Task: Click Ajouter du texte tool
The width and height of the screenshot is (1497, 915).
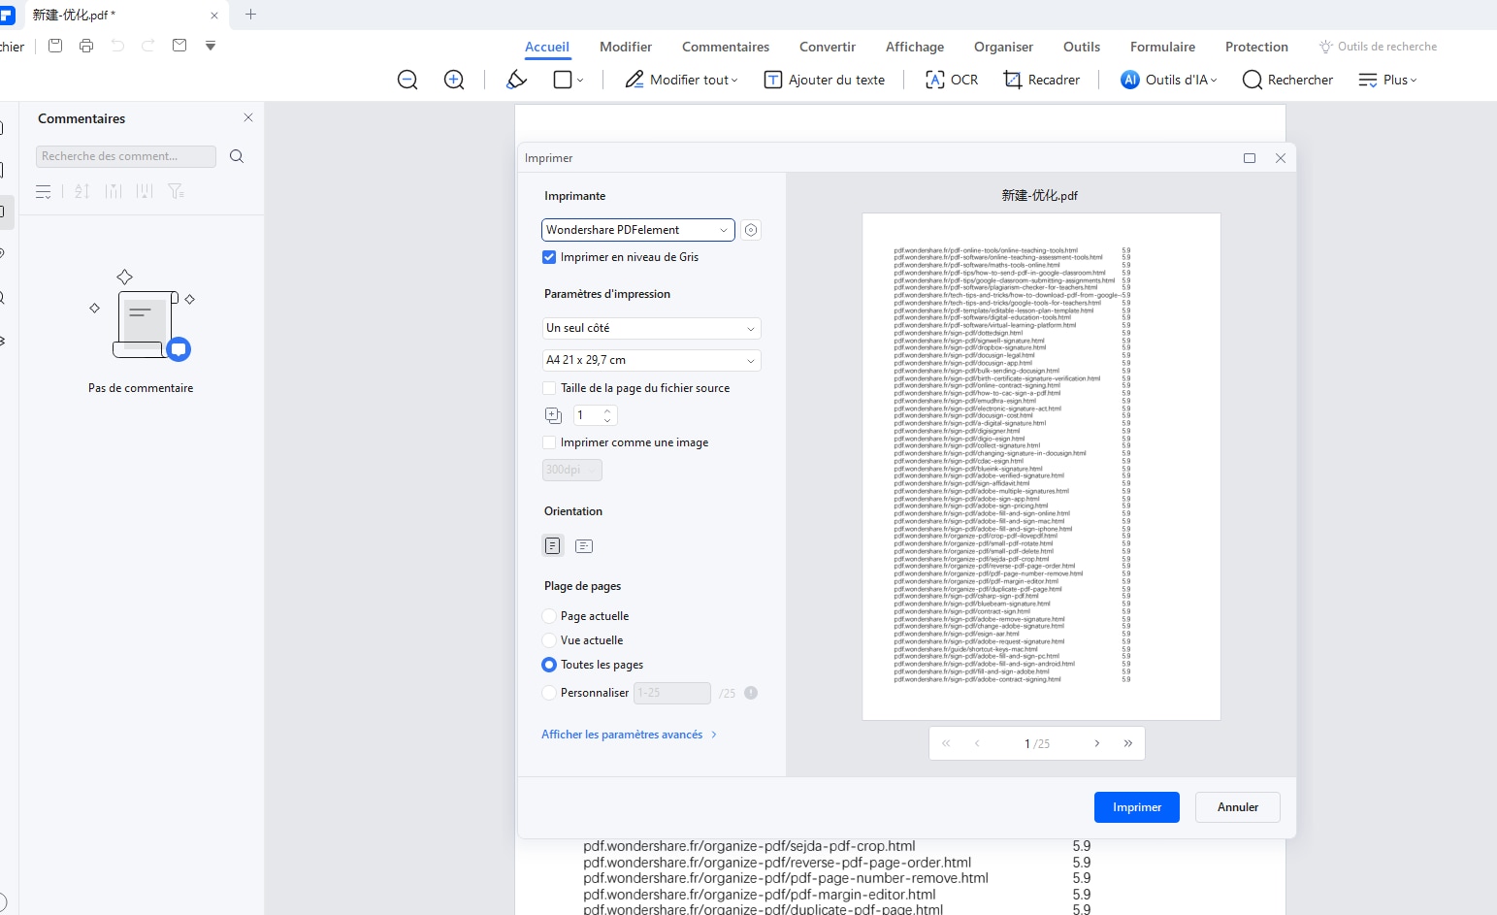Action: 825,80
